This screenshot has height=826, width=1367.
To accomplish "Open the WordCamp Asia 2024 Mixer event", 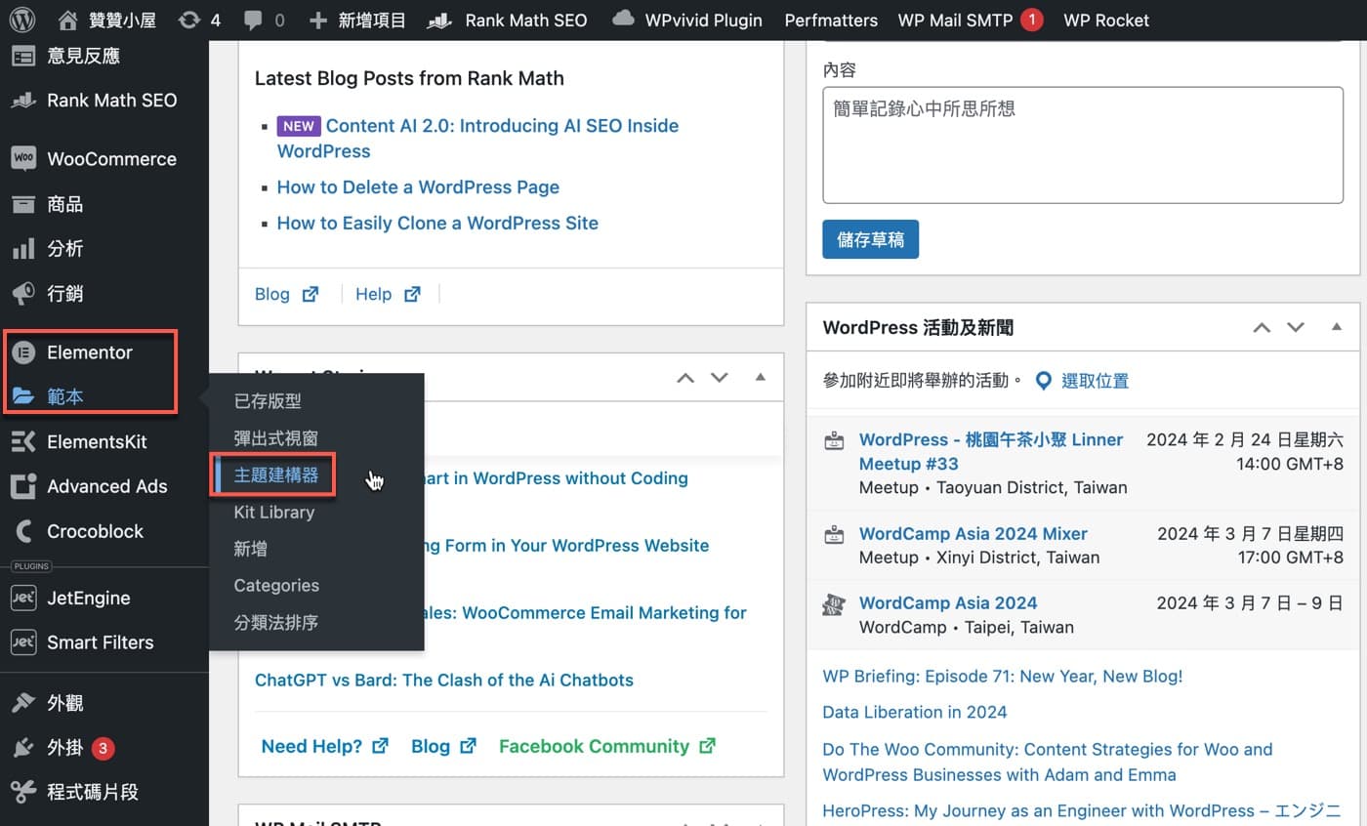I will [973, 533].
